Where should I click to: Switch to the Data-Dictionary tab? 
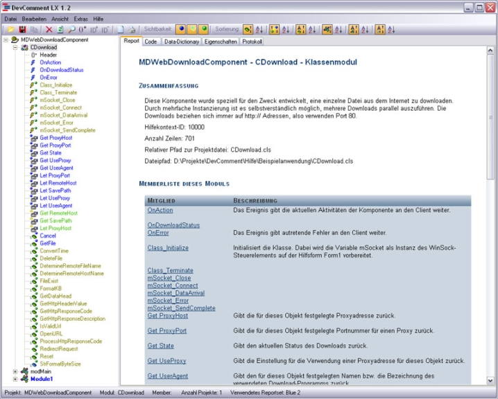pos(181,42)
